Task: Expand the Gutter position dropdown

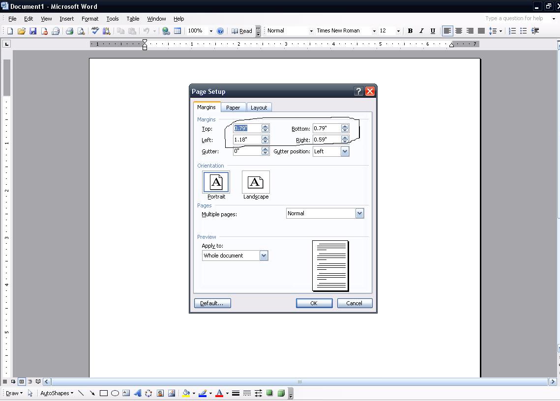Action: click(345, 151)
